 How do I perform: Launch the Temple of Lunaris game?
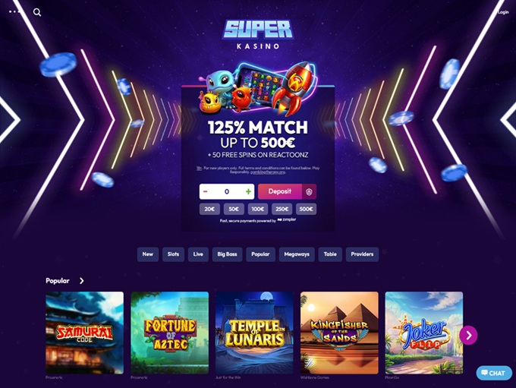pos(254,333)
